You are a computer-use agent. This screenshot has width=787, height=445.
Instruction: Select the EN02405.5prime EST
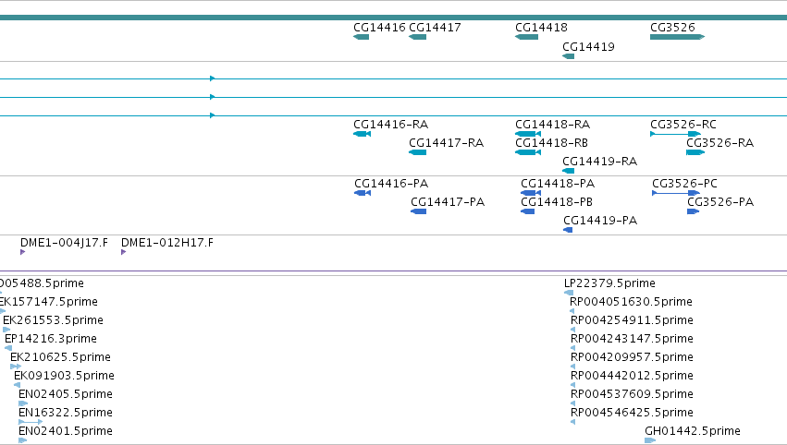23,403
